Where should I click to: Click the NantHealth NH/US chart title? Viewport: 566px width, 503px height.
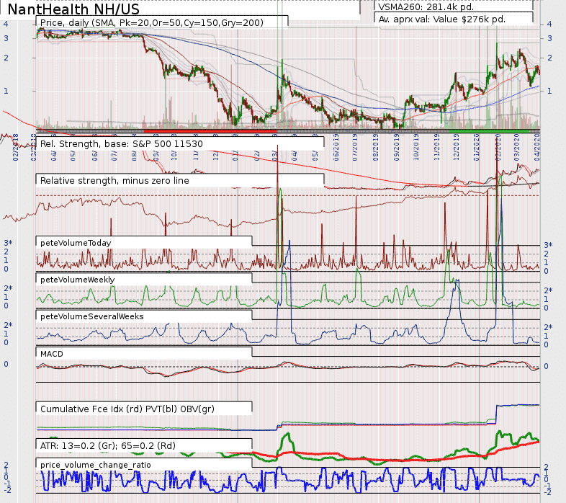coord(73,9)
